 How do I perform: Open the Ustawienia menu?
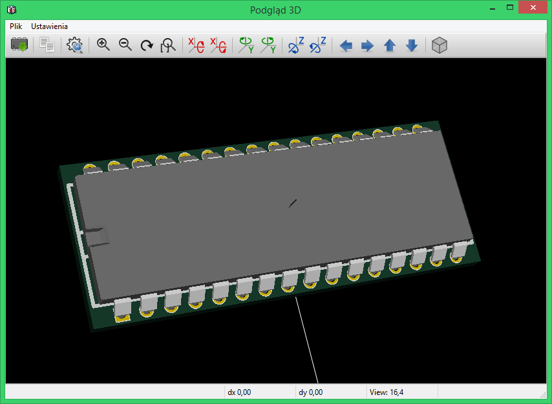(49, 26)
